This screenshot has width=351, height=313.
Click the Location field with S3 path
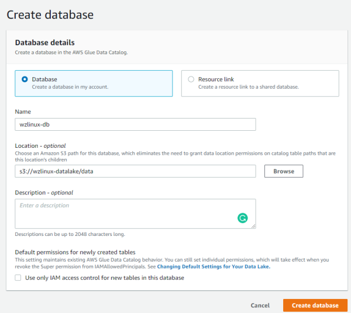pyautogui.click(x=135, y=171)
